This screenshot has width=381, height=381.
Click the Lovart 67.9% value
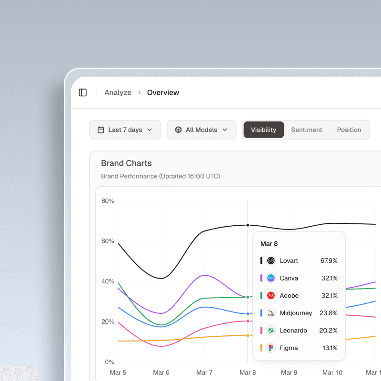click(x=329, y=261)
